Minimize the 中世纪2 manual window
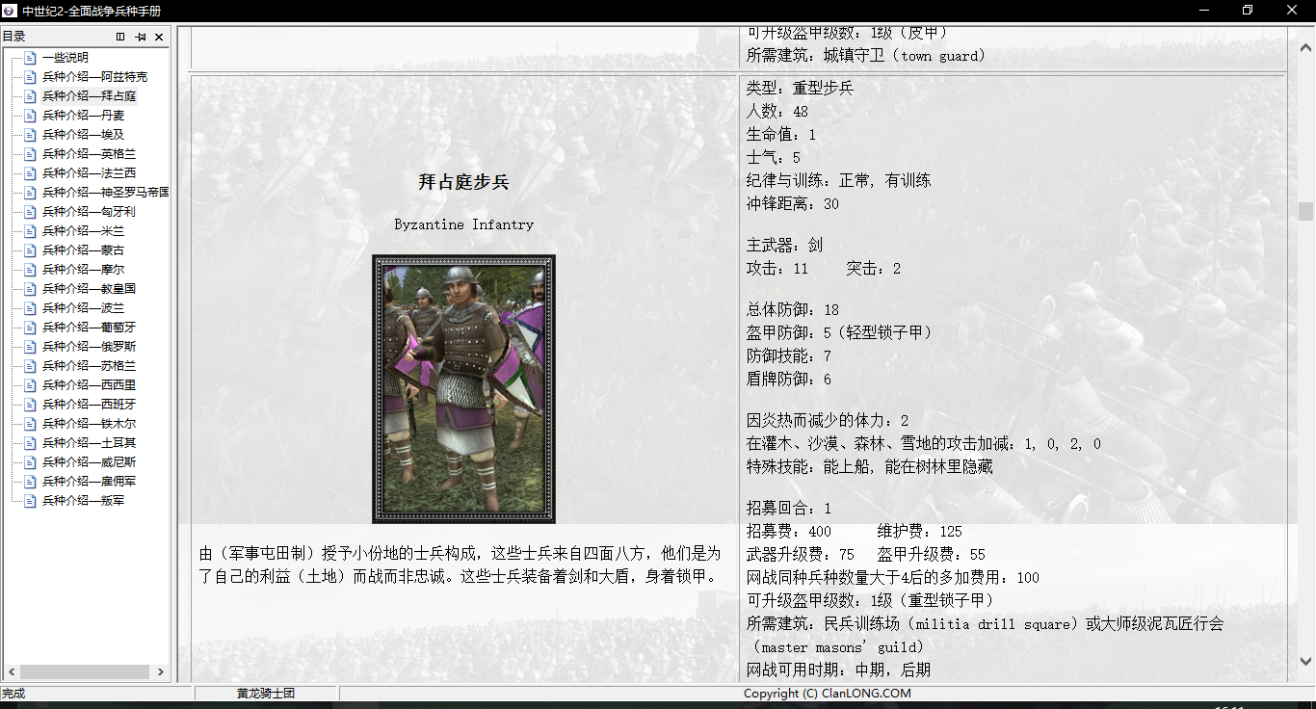 1204,11
